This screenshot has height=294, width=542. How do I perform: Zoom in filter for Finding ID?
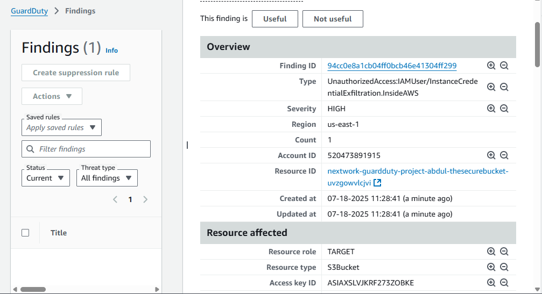click(x=491, y=66)
